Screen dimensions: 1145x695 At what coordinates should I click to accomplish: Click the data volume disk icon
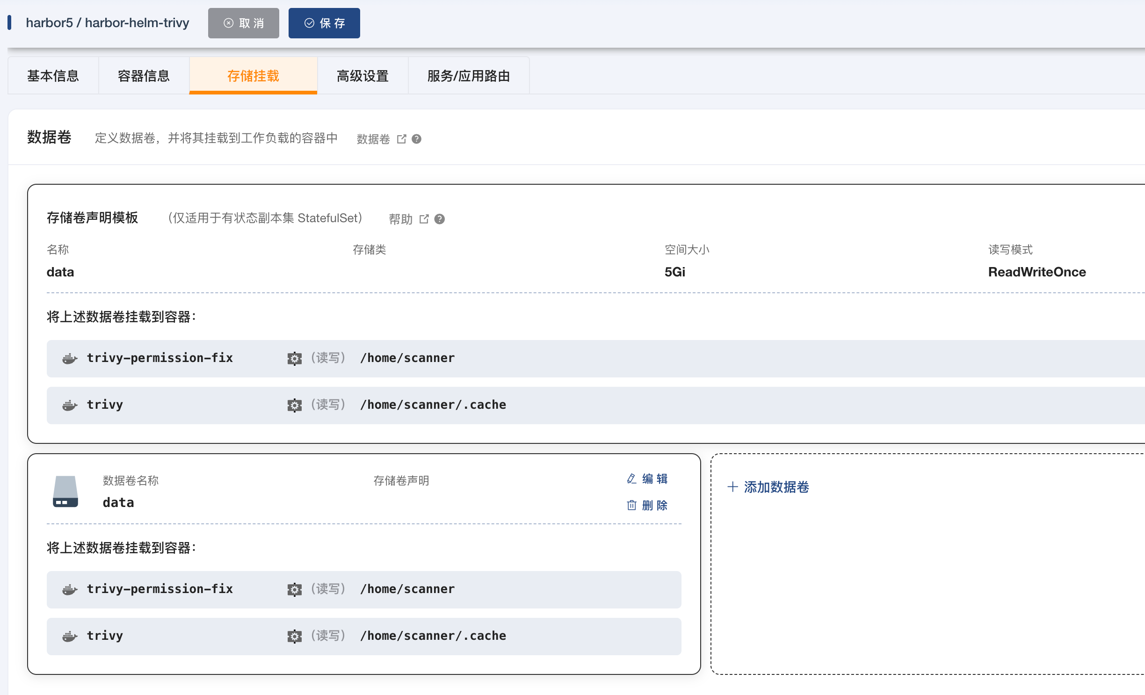coord(65,491)
